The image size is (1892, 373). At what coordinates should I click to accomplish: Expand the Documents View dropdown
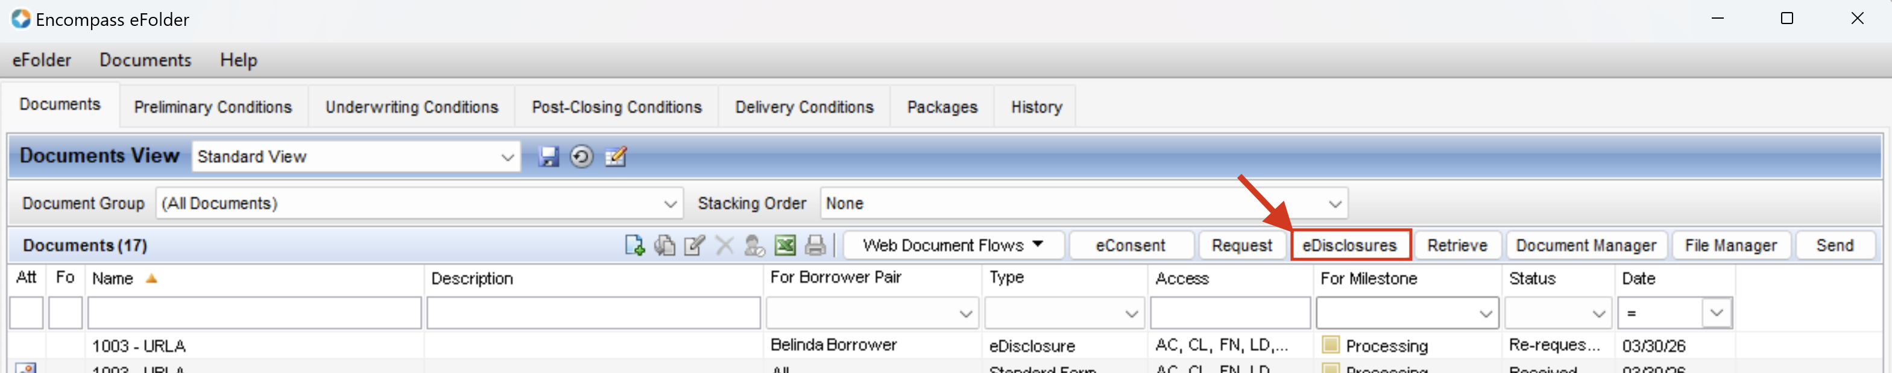[x=507, y=158]
